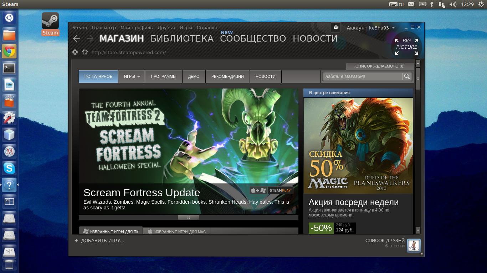Viewport: 487px width, 273px height.
Task: Click the найти в магазине search field
Action: point(363,76)
